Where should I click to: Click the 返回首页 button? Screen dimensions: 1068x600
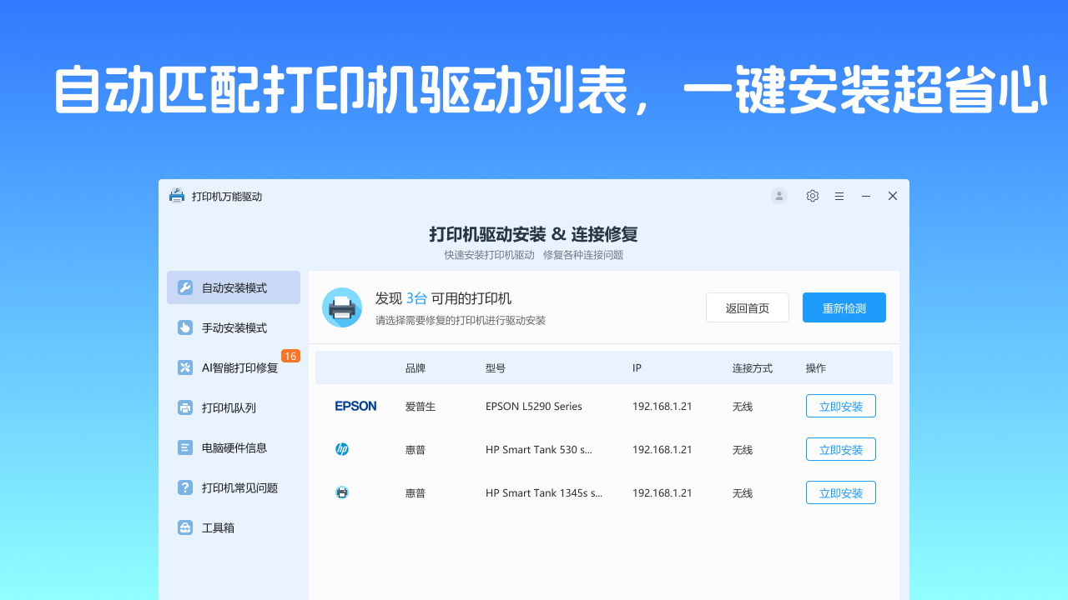[748, 307]
